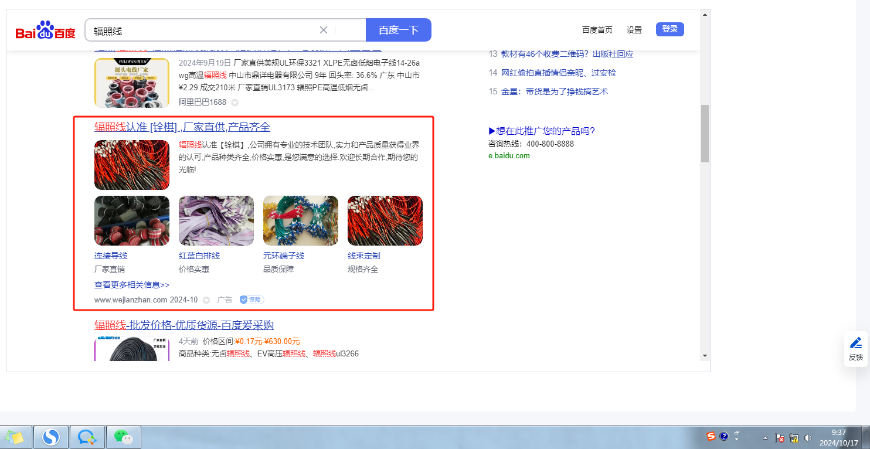Image resolution: width=870 pixels, height=449 pixels.
Task: Click the 百度一下 search button
Action: point(399,30)
